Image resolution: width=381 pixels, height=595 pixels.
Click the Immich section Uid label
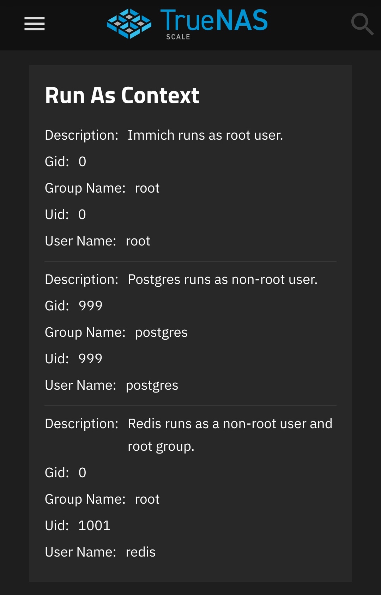57,214
